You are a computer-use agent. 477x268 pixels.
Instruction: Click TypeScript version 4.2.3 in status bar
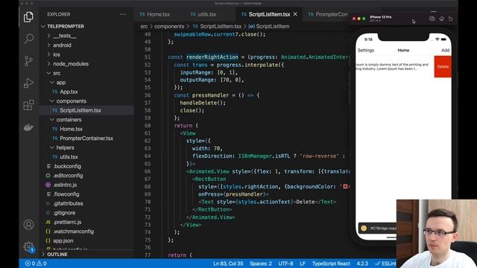pos(362,264)
